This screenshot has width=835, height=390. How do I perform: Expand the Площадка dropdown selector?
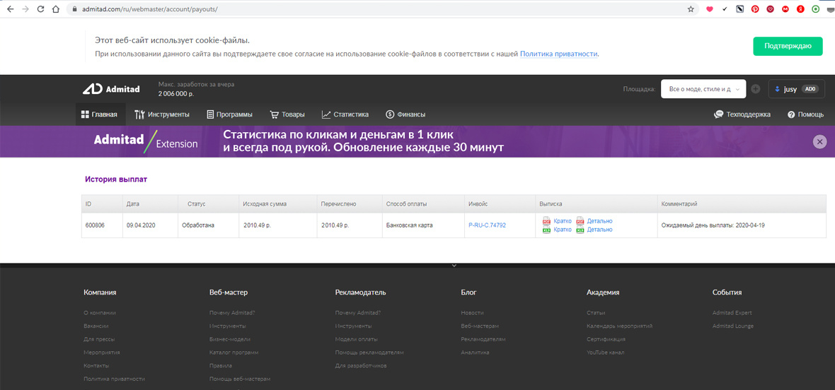703,89
